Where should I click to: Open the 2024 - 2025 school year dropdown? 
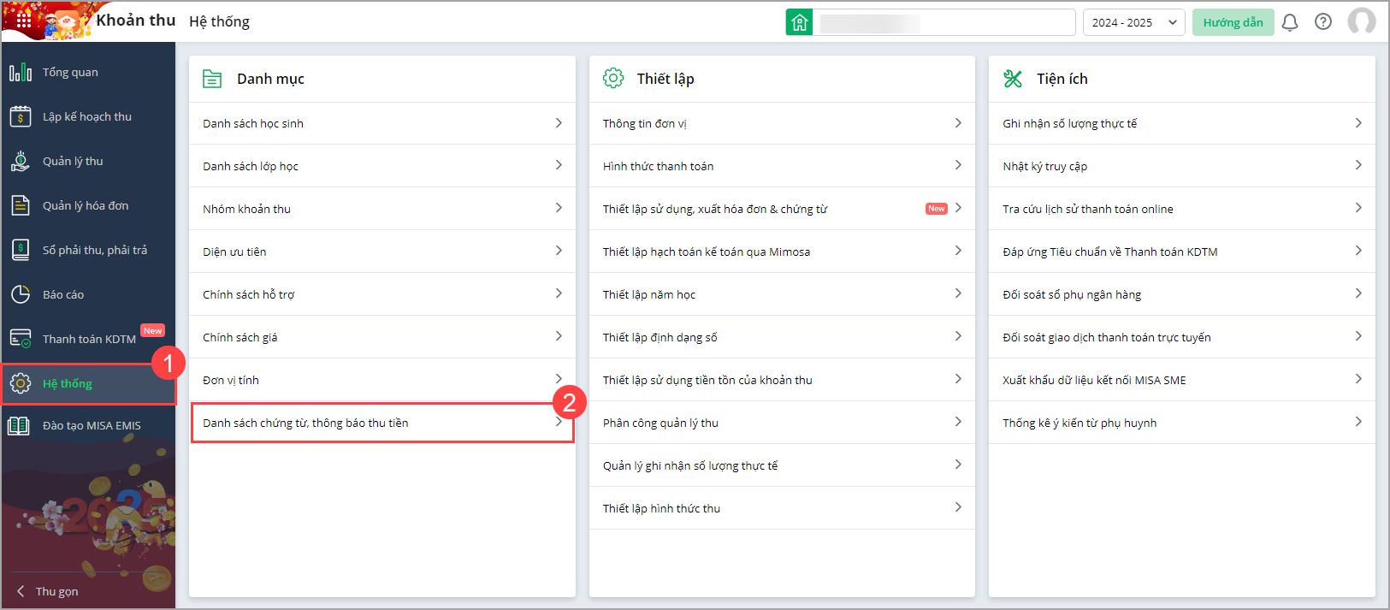1133,22
